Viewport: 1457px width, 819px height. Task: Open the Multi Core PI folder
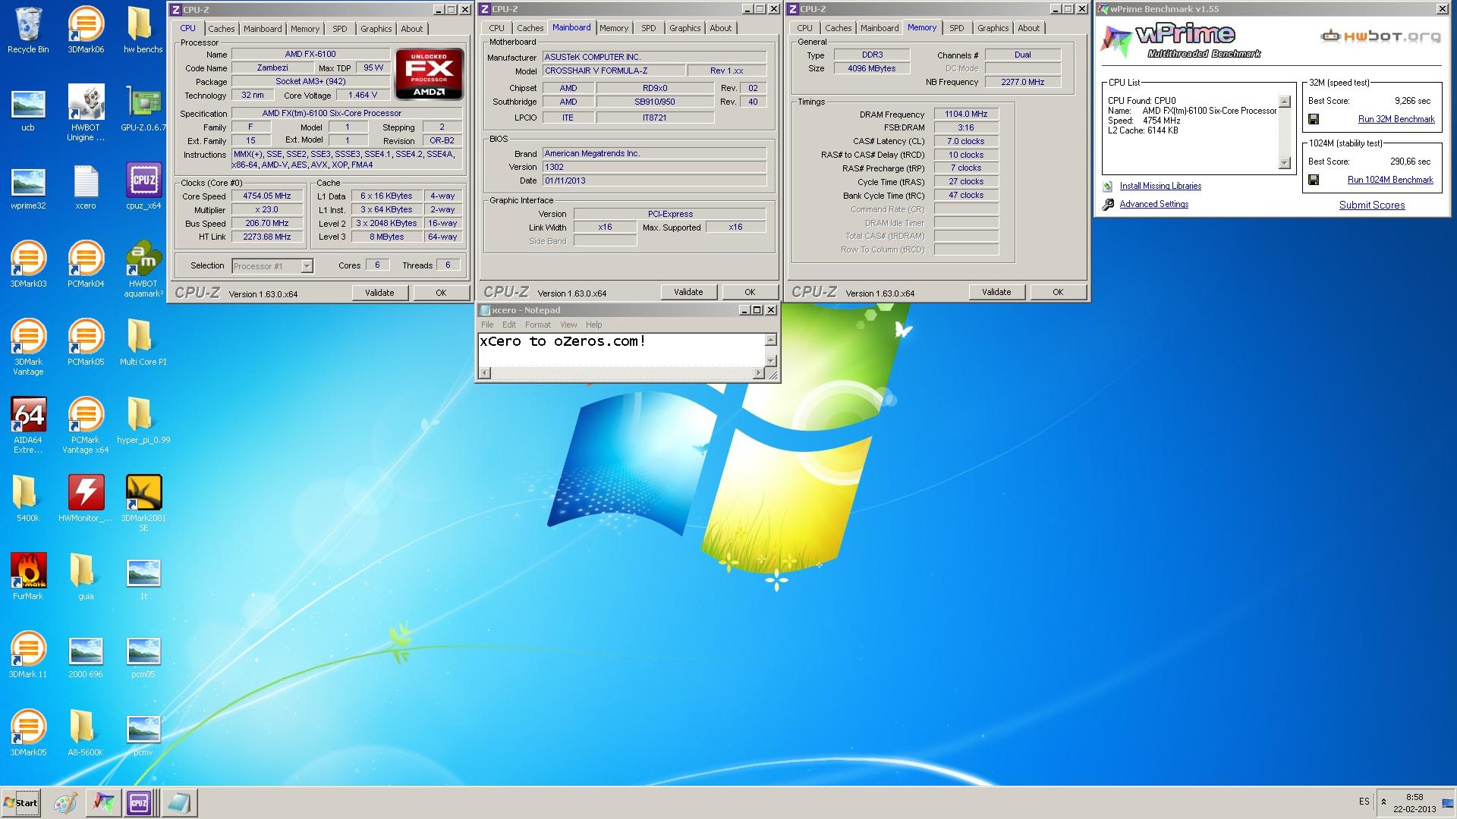click(143, 343)
